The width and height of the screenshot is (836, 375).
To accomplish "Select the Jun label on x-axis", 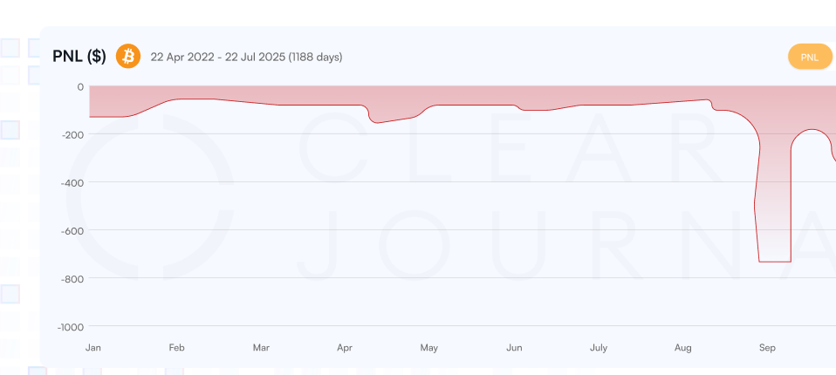I will 514,348.
